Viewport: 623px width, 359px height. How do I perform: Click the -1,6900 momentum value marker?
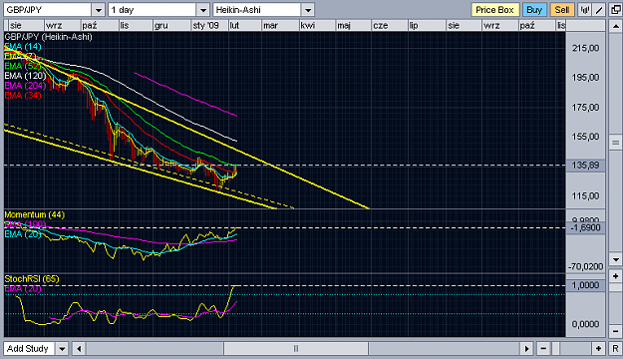(x=586, y=227)
